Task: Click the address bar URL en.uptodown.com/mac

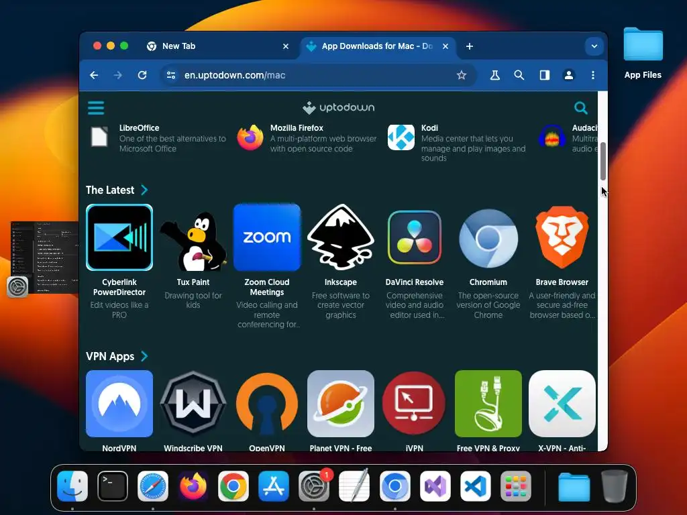Action: click(x=235, y=75)
